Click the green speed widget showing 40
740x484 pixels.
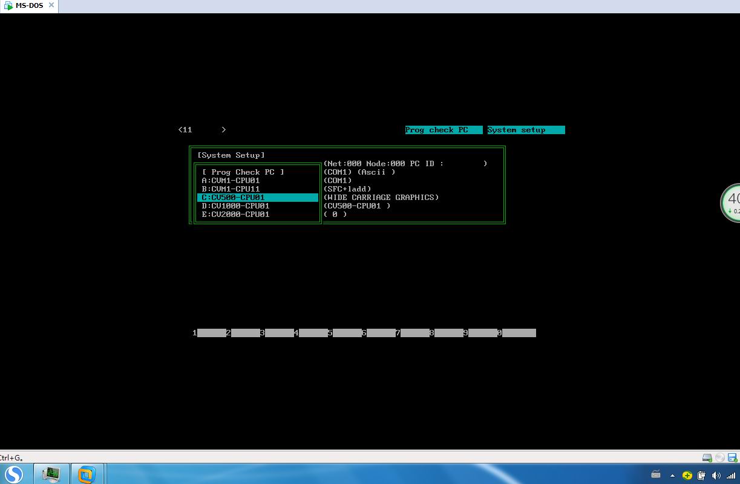click(730, 203)
